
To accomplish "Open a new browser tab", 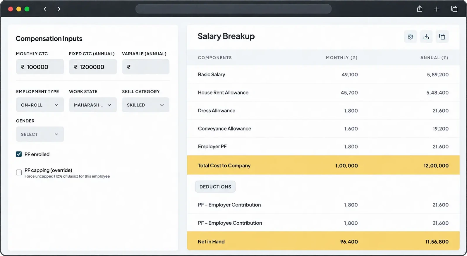I will (x=437, y=9).
